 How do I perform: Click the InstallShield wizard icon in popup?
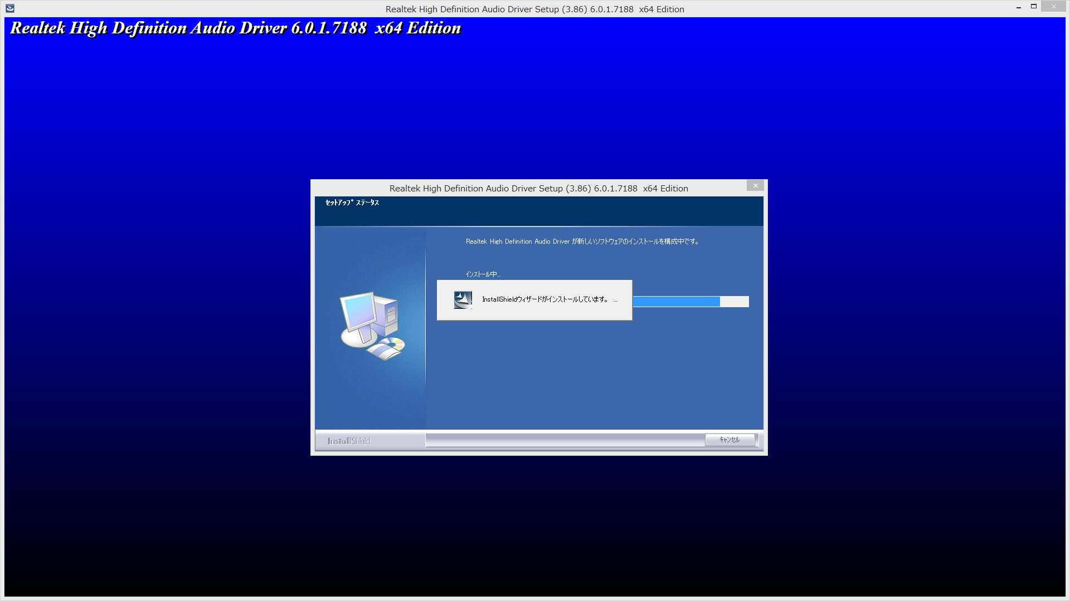pyautogui.click(x=463, y=300)
